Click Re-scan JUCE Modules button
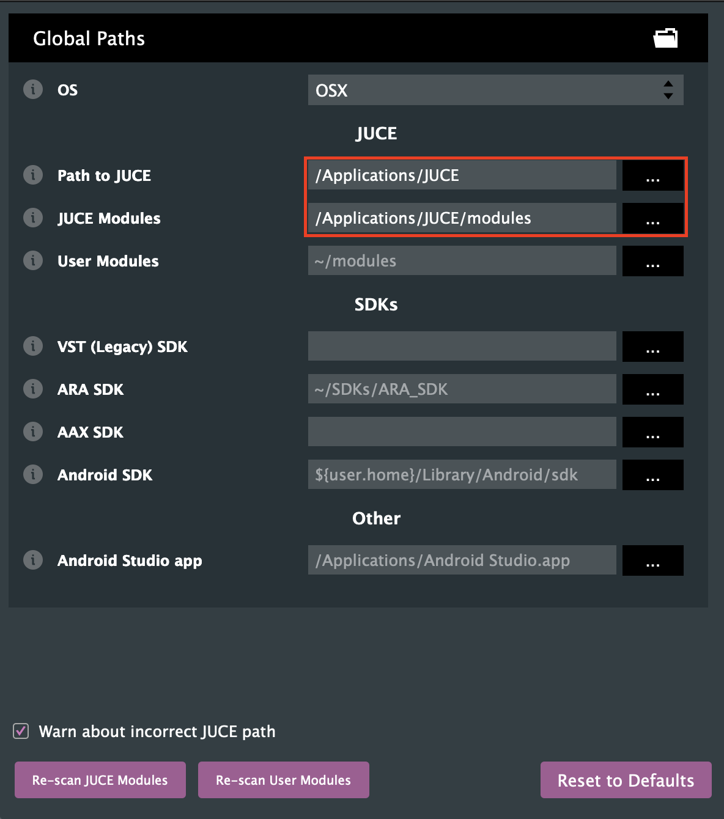The height and width of the screenshot is (819, 724). click(100, 780)
